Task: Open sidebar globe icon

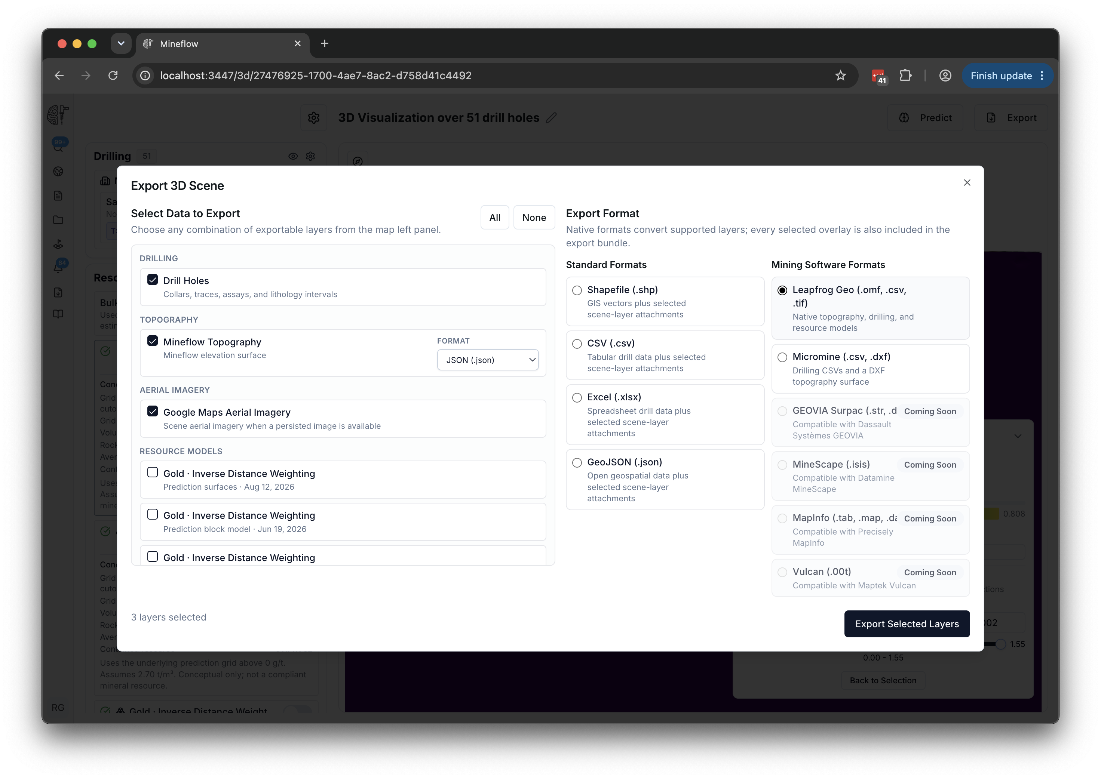Action: click(58, 171)
